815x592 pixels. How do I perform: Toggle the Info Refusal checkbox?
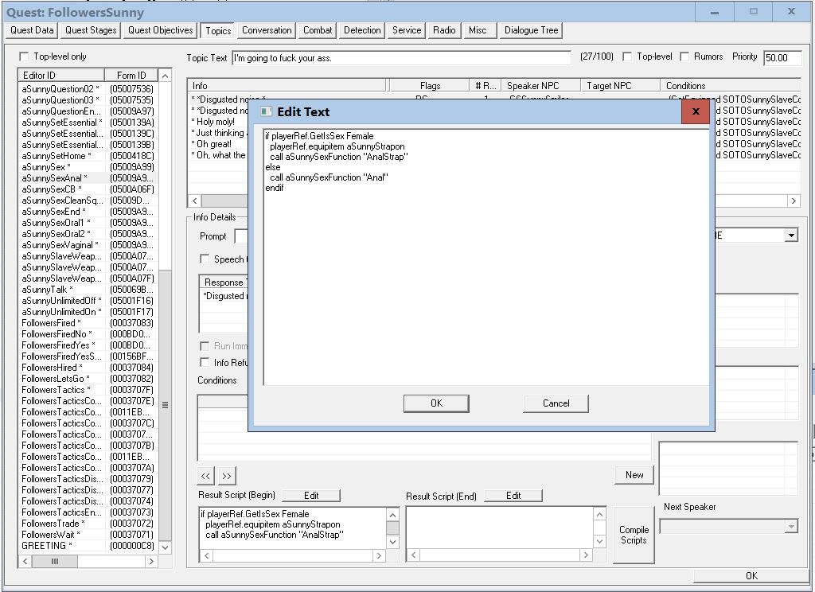tap(205, 362)
